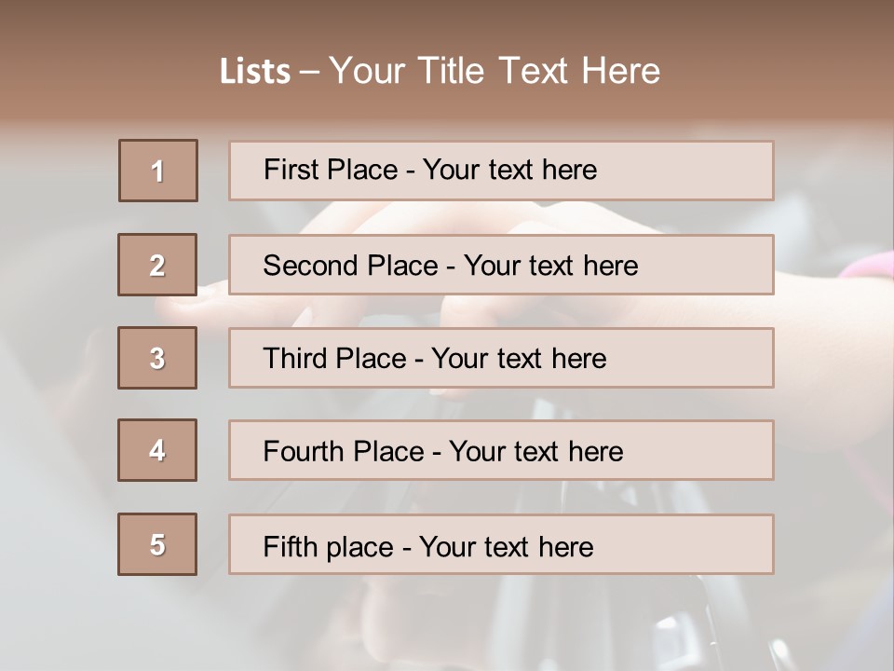Click the bold word 'Lists' in title
This screenshot has height=671, width=894.
(255, 71)
